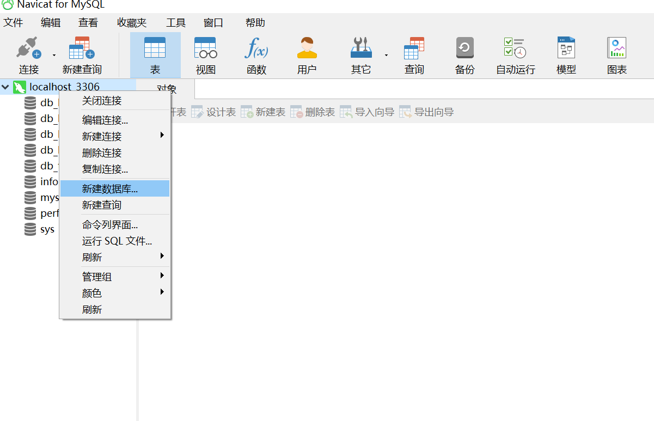Open the 文件 menu
This screenshot has height=421, width=654.
point(13,23)
